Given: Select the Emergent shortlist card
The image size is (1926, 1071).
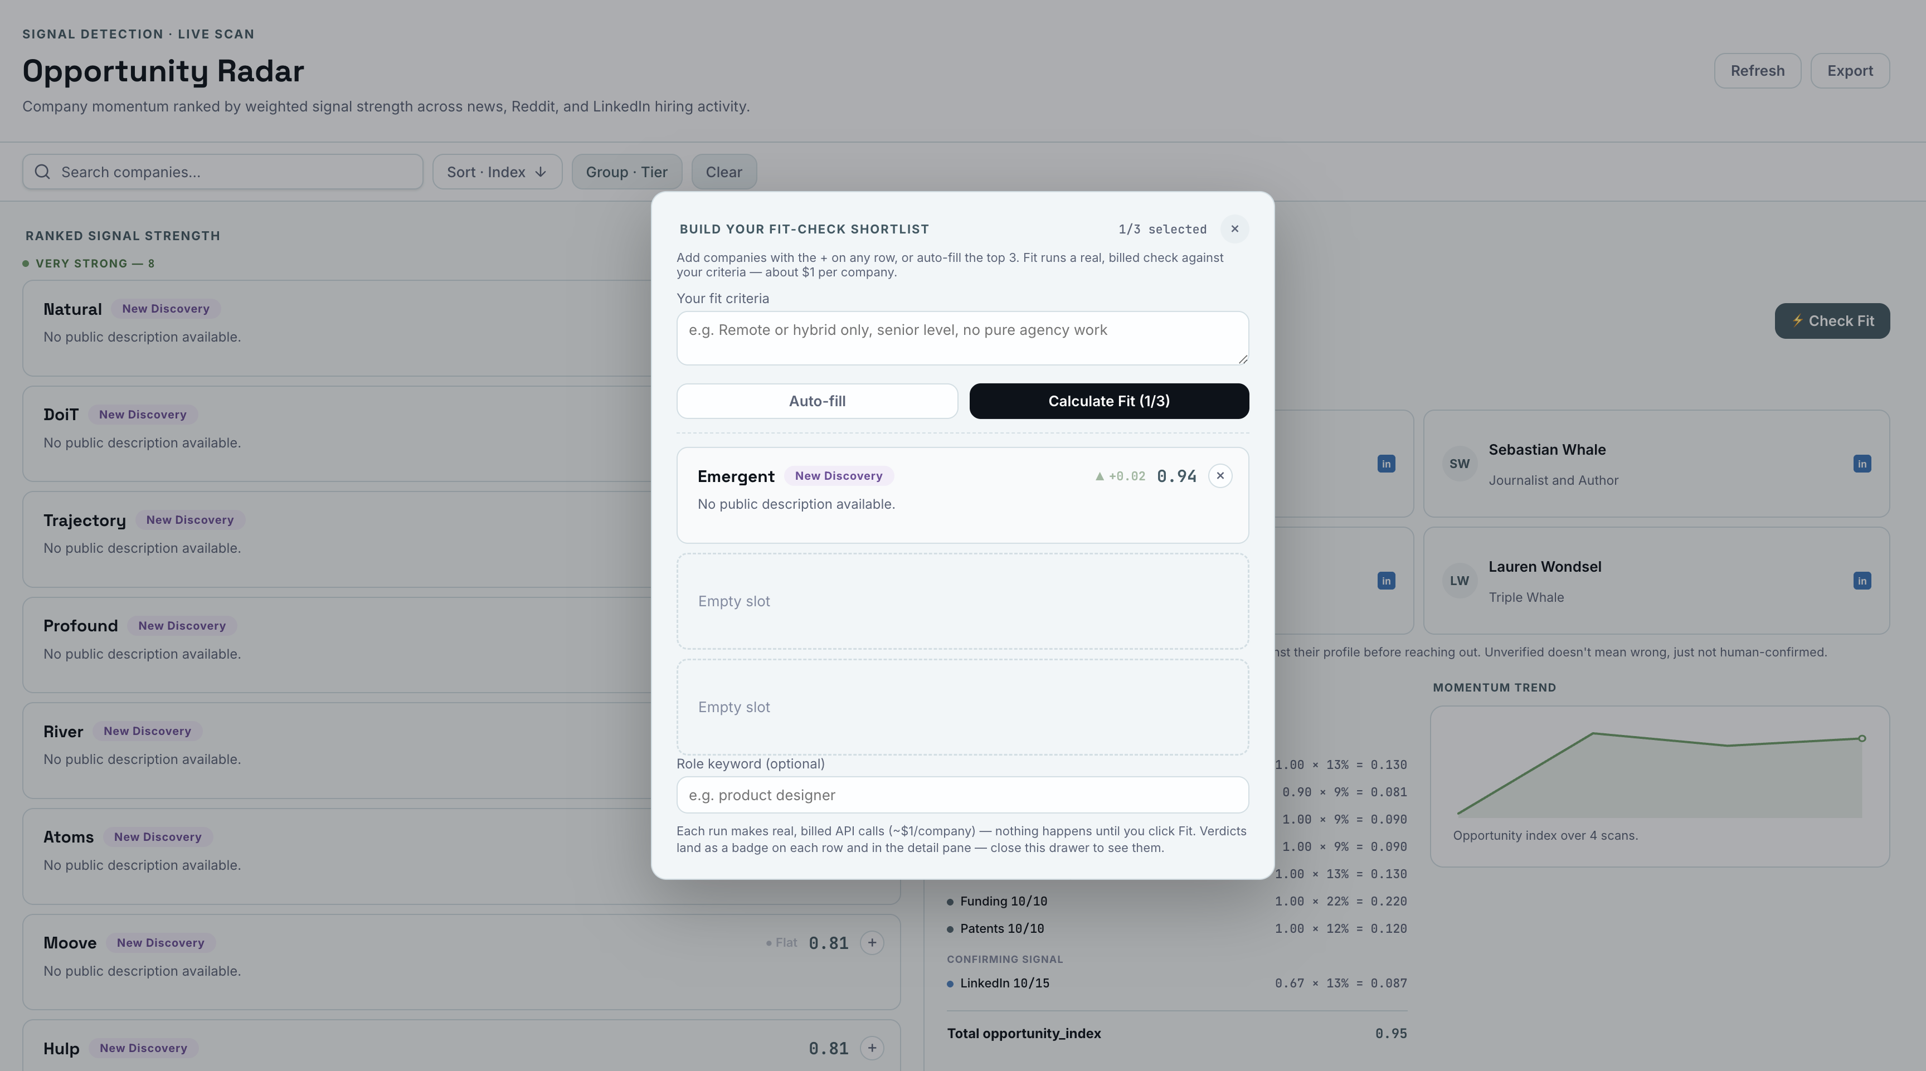Looking at the screenshot, I should pos(962,495).
